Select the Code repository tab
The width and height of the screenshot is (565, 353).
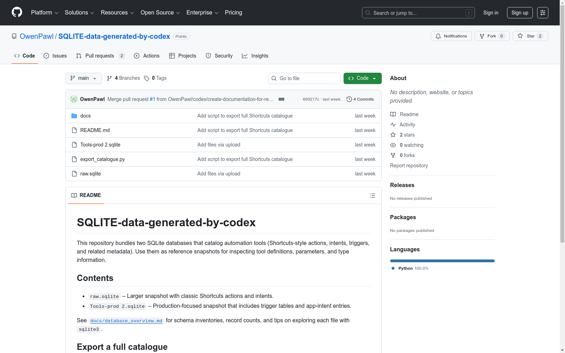coord(25,56)
